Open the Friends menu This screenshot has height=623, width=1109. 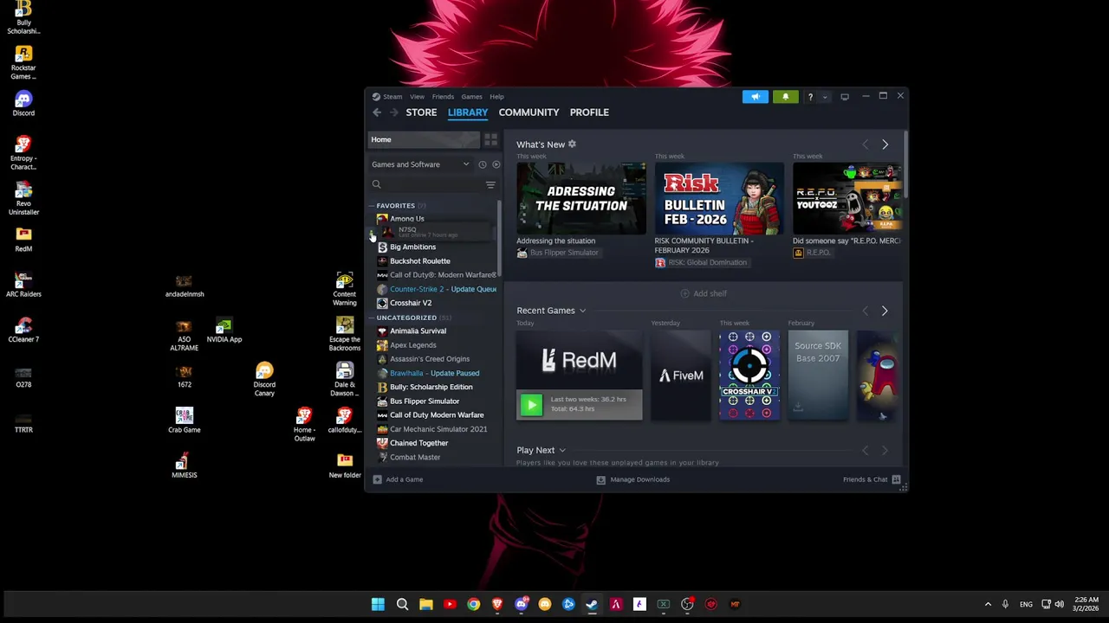click(443, 97)
